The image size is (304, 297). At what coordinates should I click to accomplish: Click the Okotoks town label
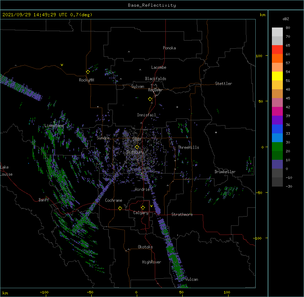coord(145,247)
